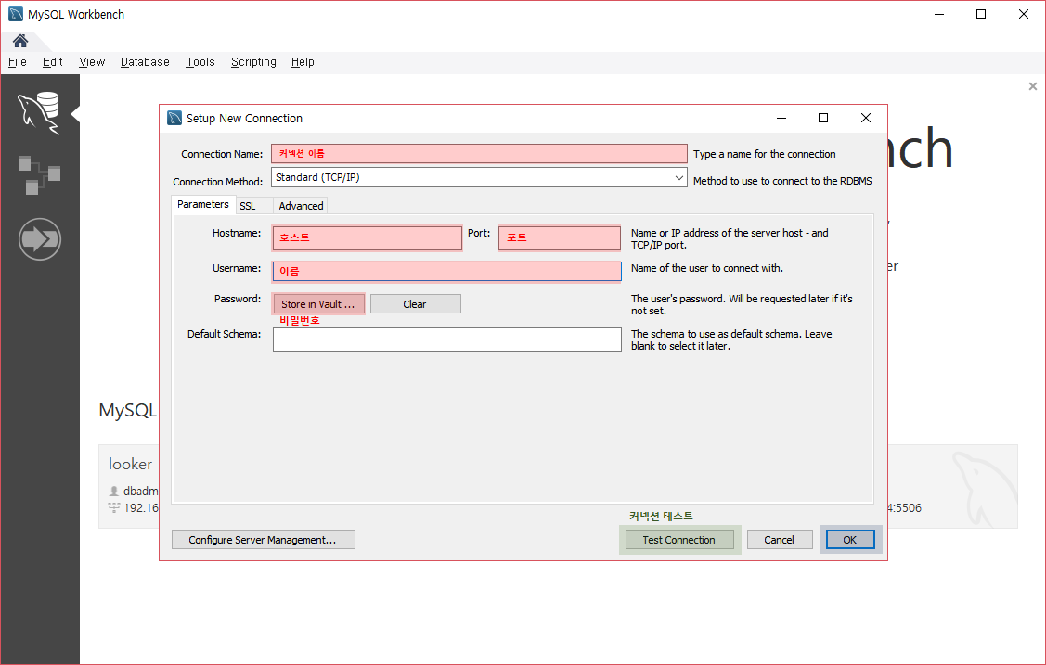The height and width of the screenshot is (665, 1046).
Task: Click the Store in Vault button
Action: coord(318,304)
